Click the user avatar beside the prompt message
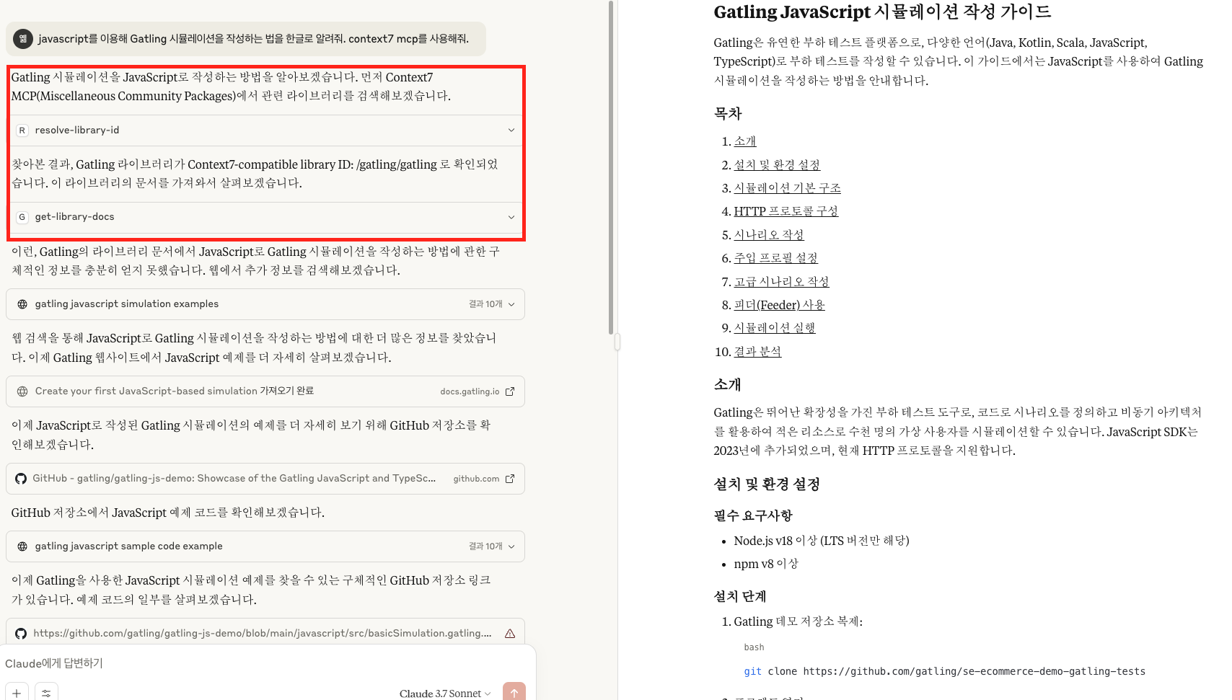1232x700 pixels. click(23, 39)
